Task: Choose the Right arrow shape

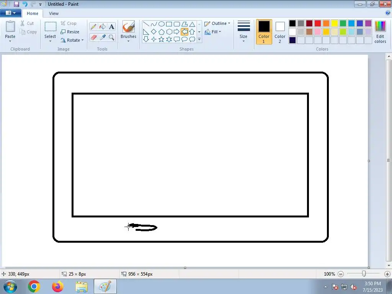Action: pos(177,32)
